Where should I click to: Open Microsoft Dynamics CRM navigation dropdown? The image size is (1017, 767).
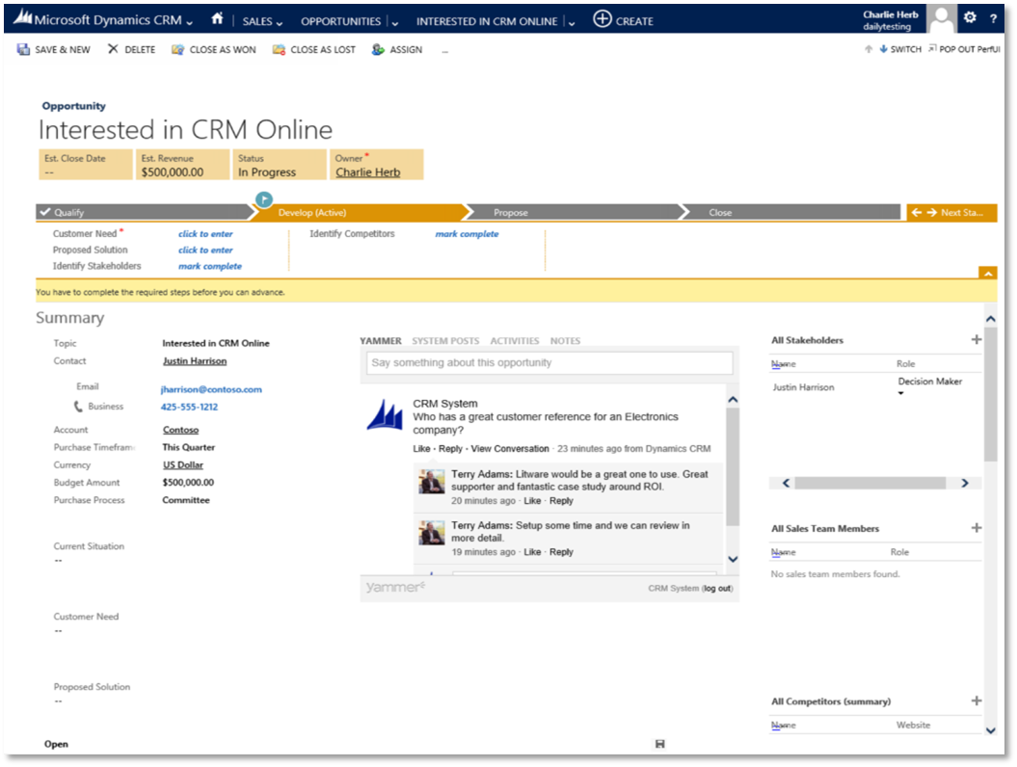click(x=189, y=23)
